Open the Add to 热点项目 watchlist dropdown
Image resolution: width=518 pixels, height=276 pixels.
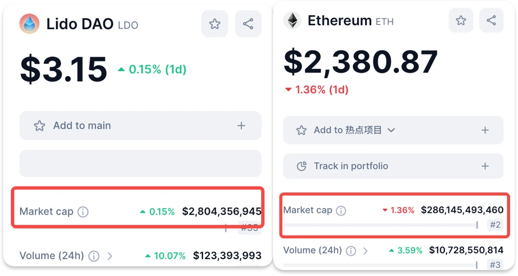[392, 130]
